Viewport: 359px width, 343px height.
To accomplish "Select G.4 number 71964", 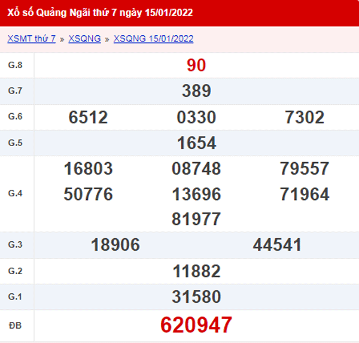I will (x=305, y=195).
